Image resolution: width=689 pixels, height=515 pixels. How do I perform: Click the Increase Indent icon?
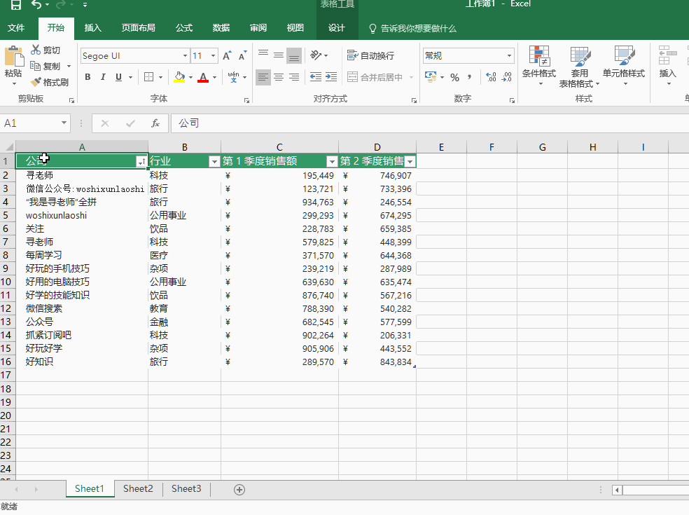click(331, 77)
